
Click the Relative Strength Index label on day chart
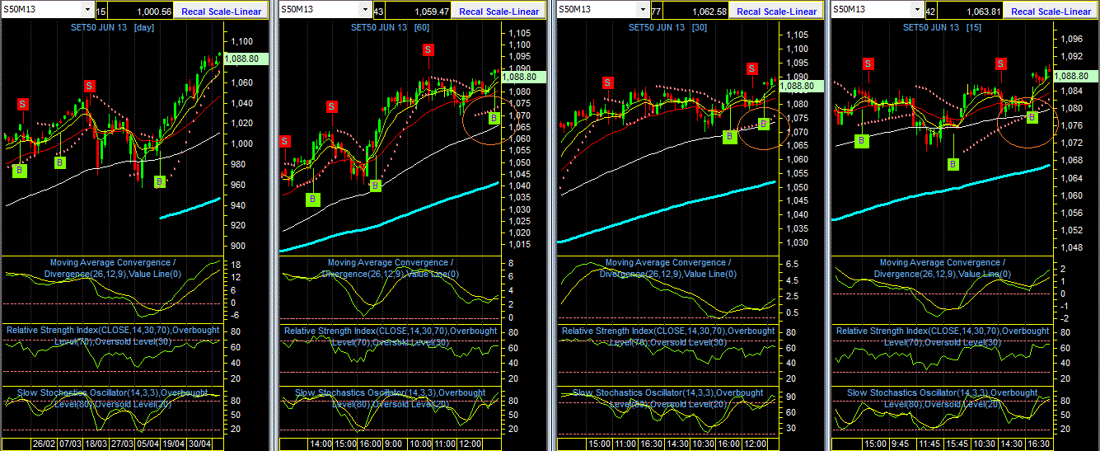tap(113, 336)
